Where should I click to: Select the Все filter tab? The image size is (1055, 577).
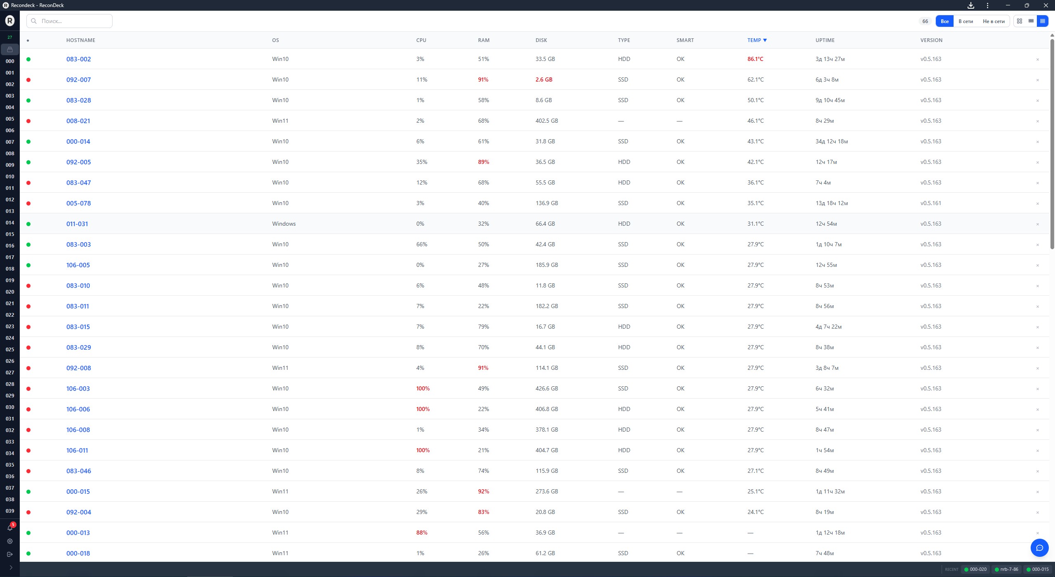(944, 21)
